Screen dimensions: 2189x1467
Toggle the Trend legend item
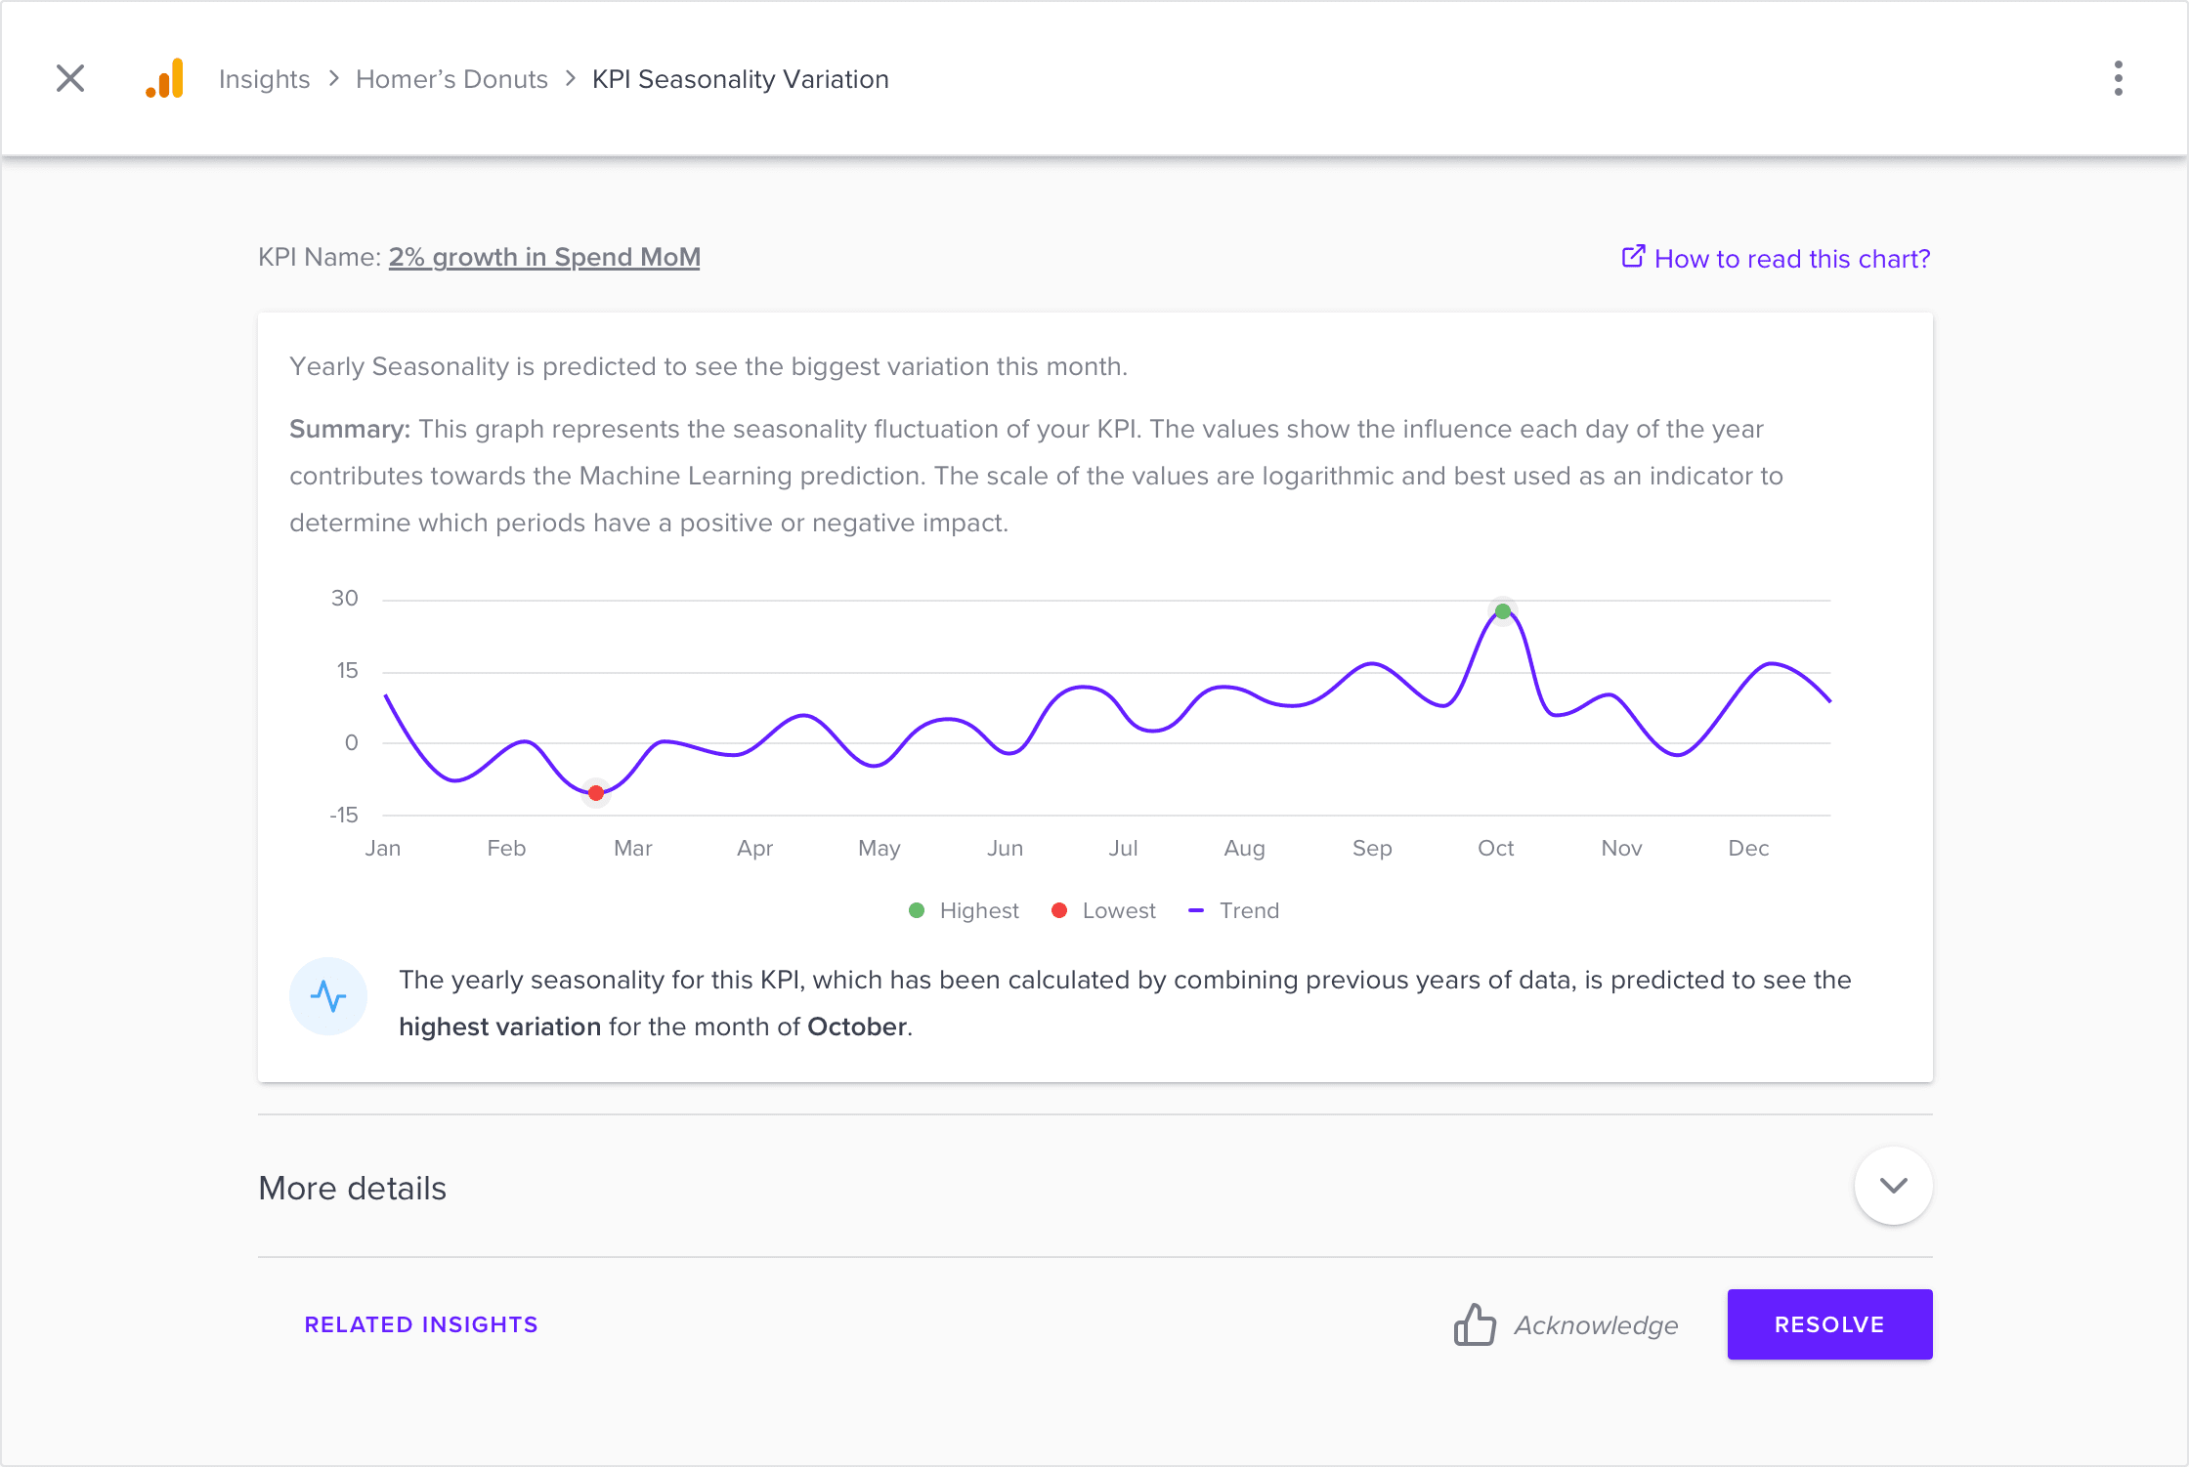(x=1233, y=909)
